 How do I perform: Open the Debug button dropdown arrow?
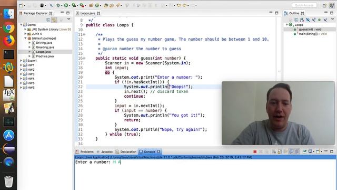62,5
